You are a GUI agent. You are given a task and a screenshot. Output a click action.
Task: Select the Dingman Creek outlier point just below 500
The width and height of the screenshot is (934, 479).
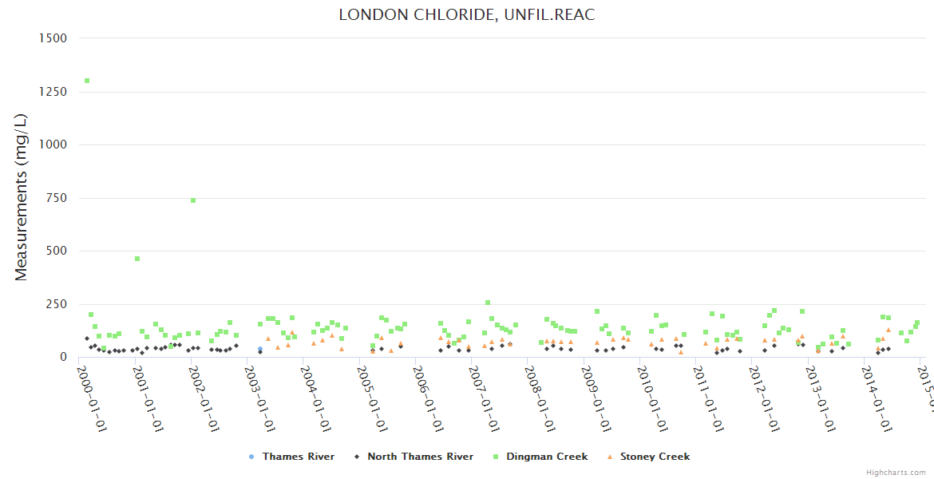pos(137,259)
